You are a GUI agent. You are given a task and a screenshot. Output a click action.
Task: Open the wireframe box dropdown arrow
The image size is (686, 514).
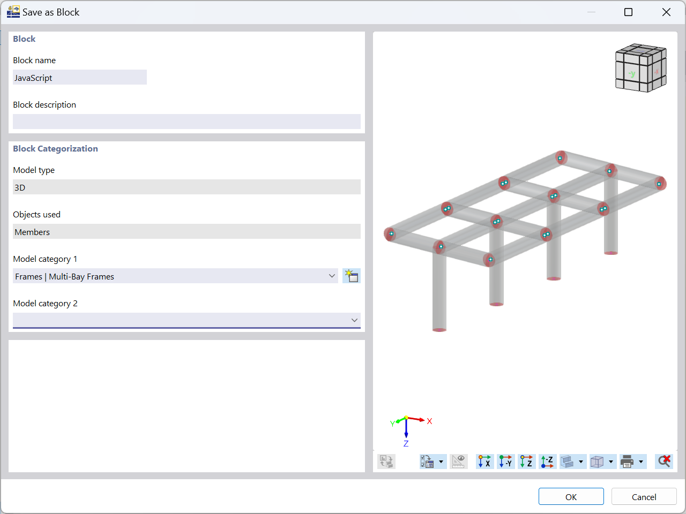(x=611, y=462)
